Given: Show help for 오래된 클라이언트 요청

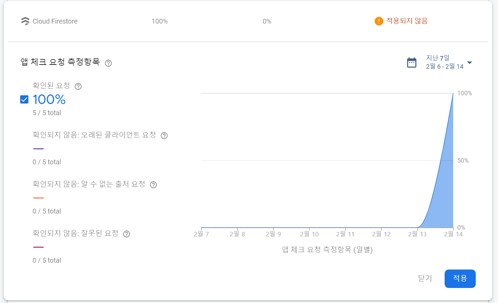Looking at the screenshot, I should pos(164,136).
